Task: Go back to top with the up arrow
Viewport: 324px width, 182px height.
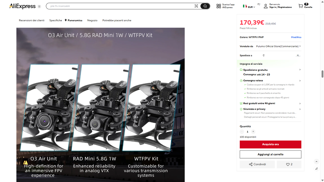Action: 316,162
